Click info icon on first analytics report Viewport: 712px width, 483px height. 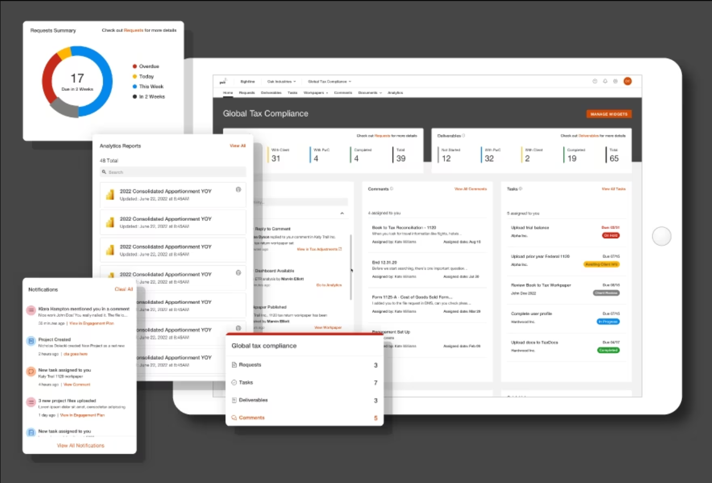click(x=238, y=189)
